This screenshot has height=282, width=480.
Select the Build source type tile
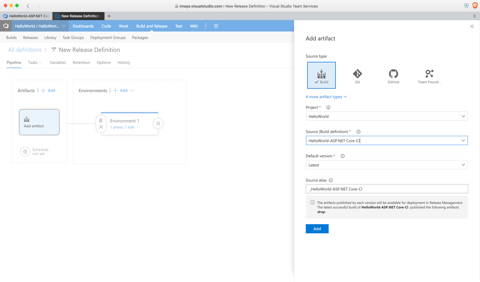pyautogui.click(x=321, y=75)
